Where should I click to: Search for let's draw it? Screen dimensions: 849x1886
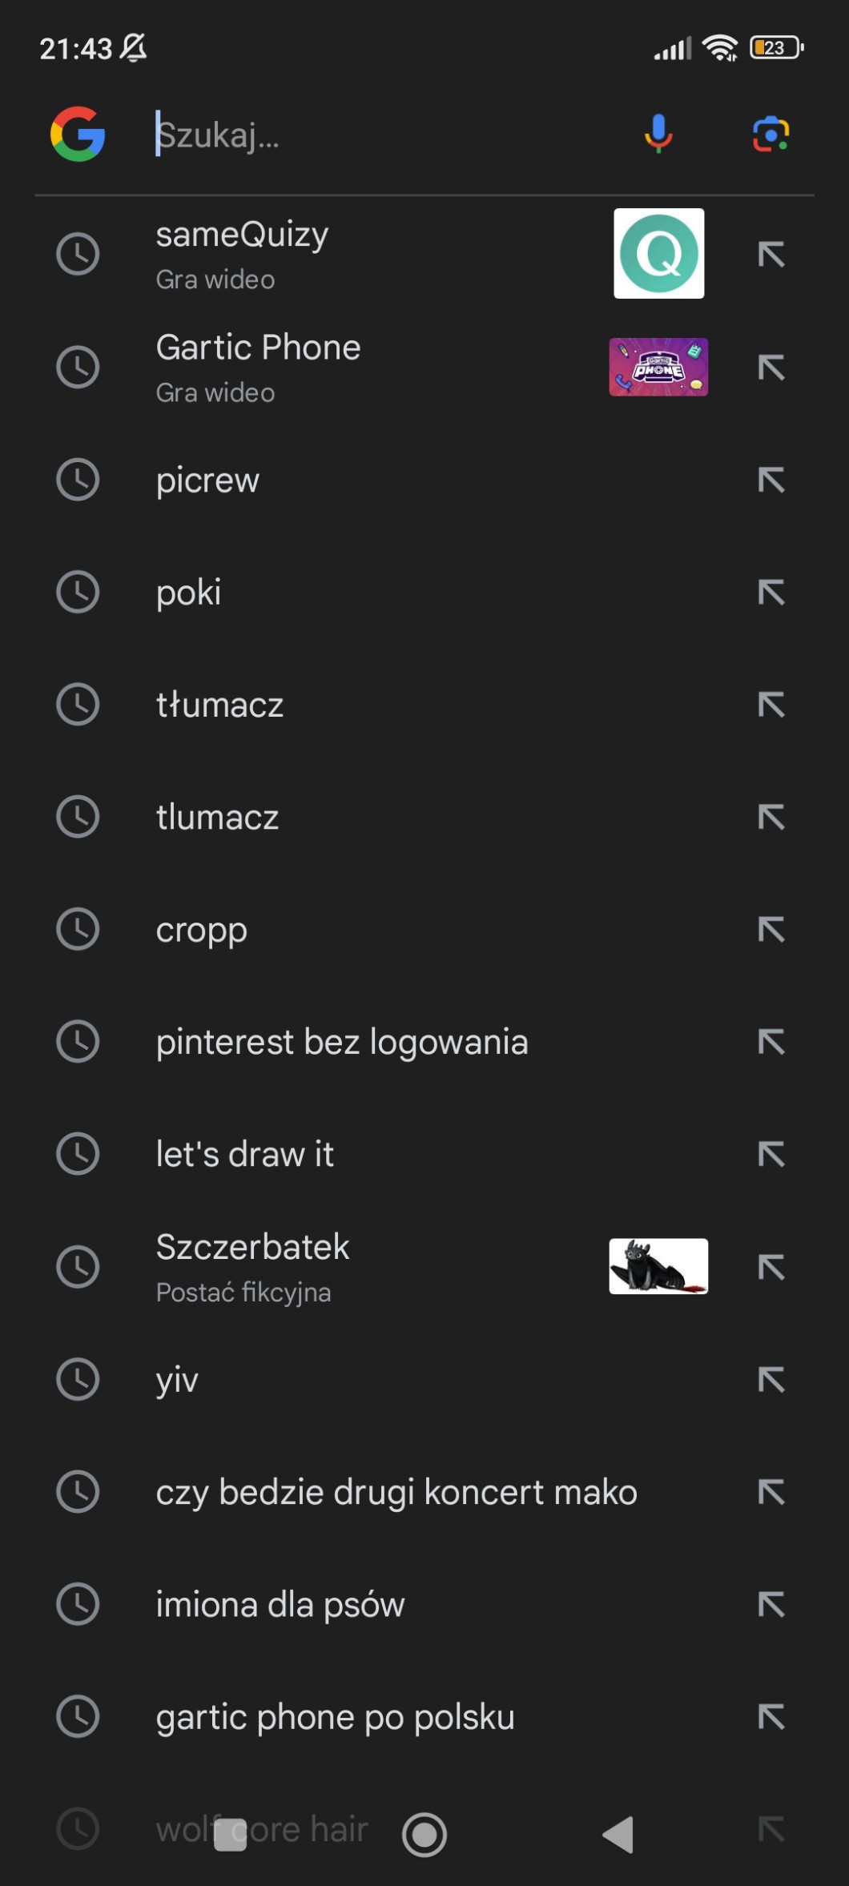(245, 1154)
